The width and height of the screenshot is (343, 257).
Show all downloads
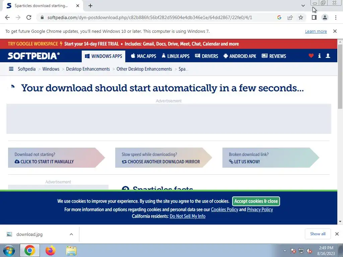pyautogui.click(x=318, y=234)
